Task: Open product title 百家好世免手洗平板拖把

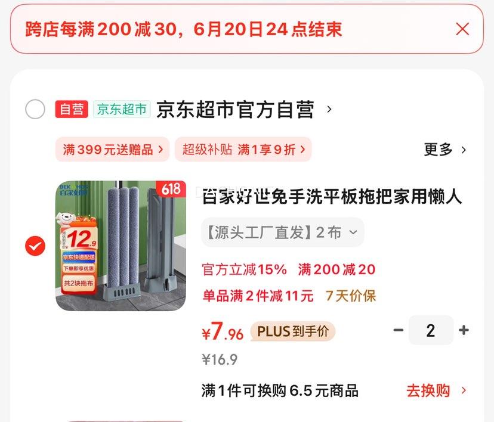Action: tap(332, 196)
